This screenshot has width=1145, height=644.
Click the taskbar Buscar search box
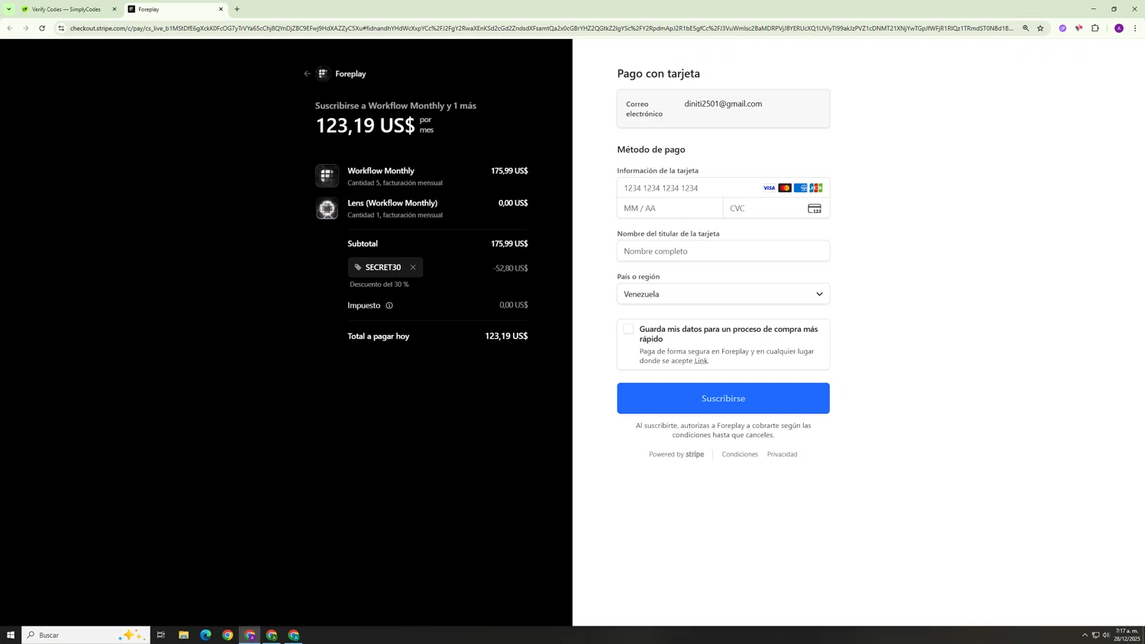click(x=86, y=635)
